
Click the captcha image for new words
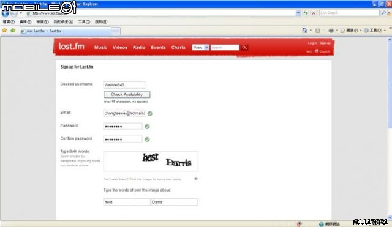point(151,162)
